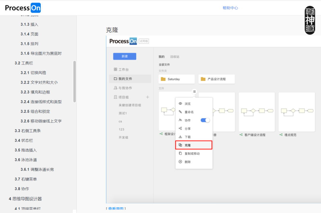The image size is (321, 213).
Task: Open section 3.1.6 导出图片为黑底时
Action: coord(41,54)
